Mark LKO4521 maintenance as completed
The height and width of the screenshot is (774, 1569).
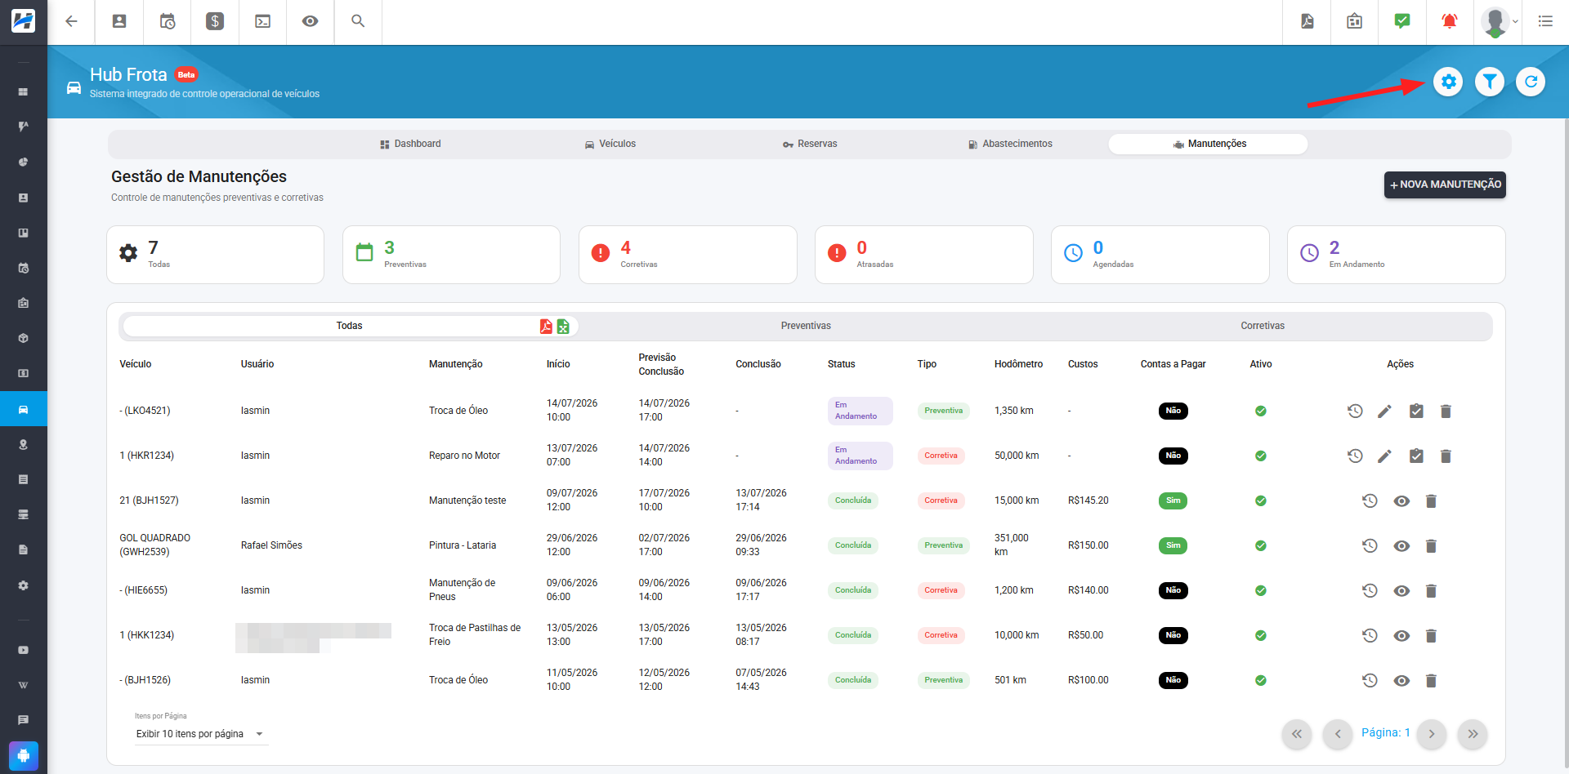click(x=1416, y=411)
